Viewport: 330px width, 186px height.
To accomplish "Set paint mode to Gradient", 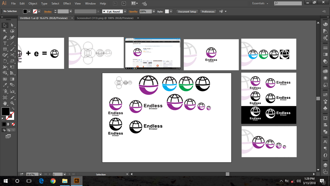I will coord(9,124).
